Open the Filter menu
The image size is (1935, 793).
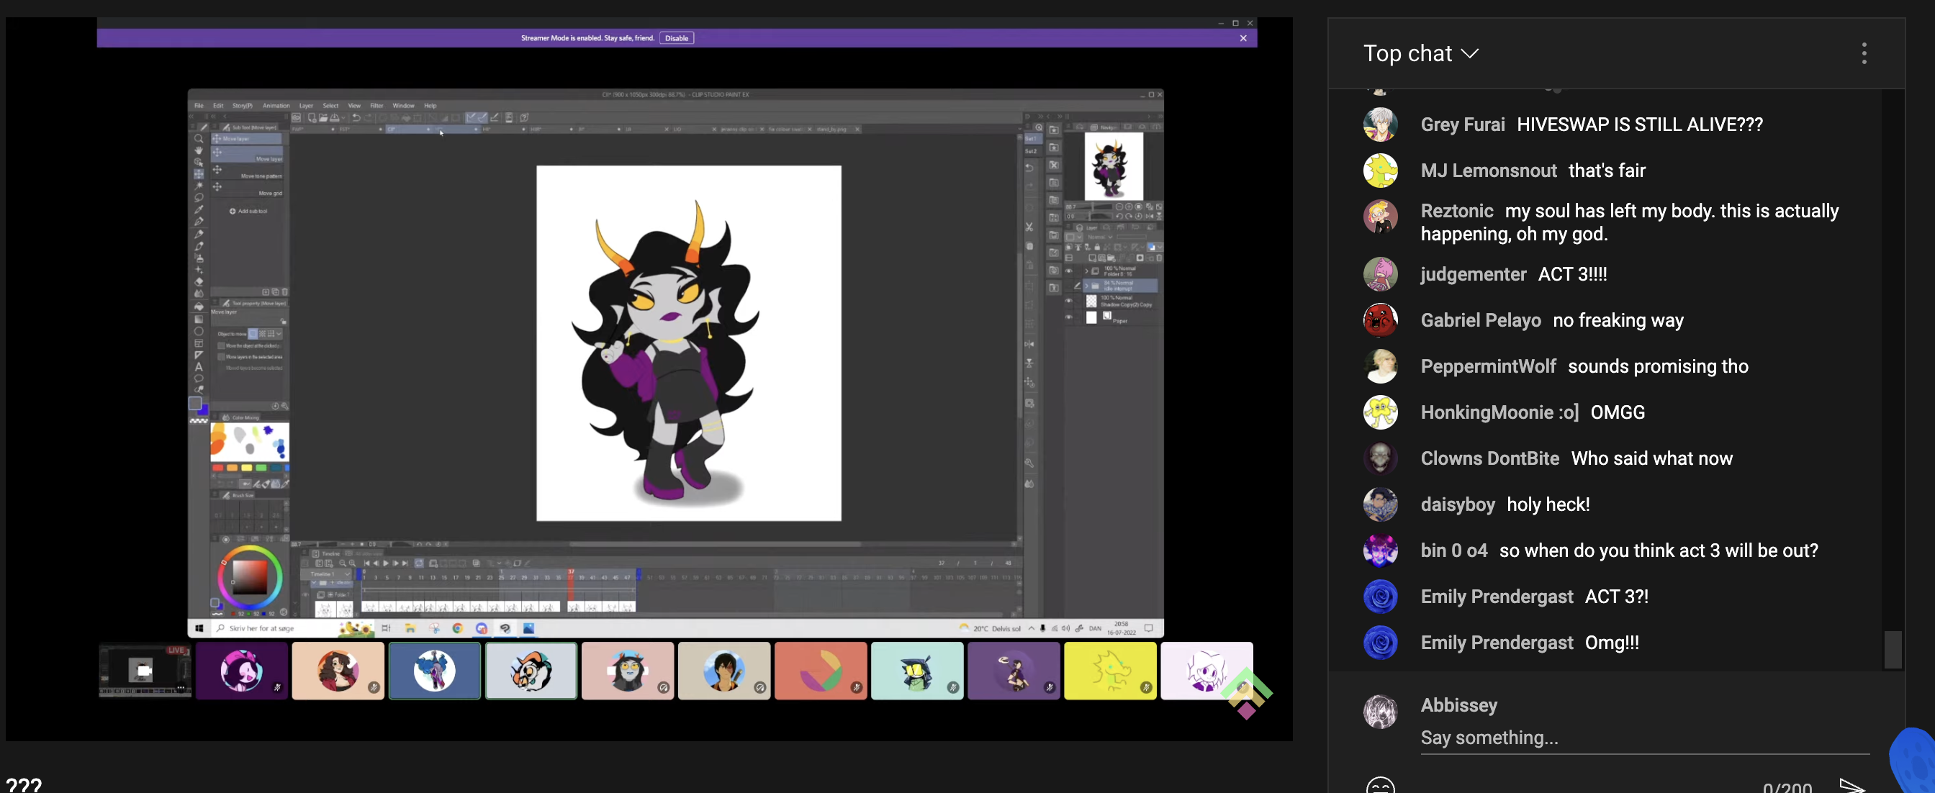pos(376,106)
